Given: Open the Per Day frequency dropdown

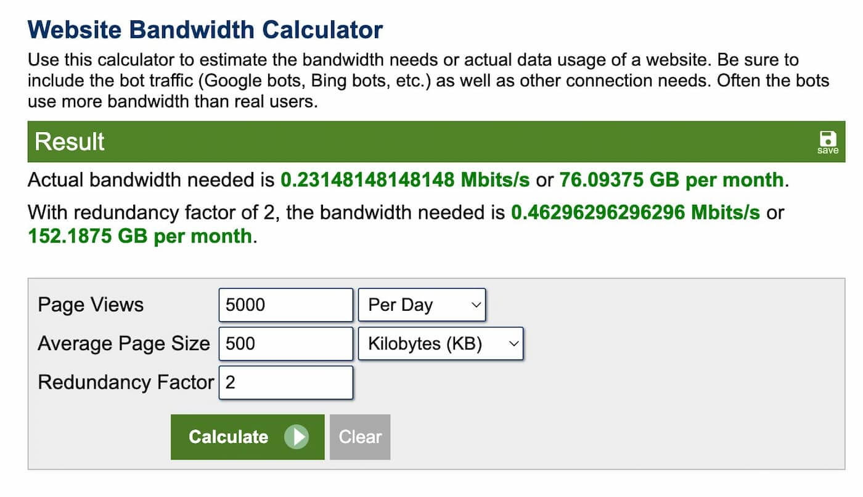Looking at the screenshot, I should coord(422,305).
